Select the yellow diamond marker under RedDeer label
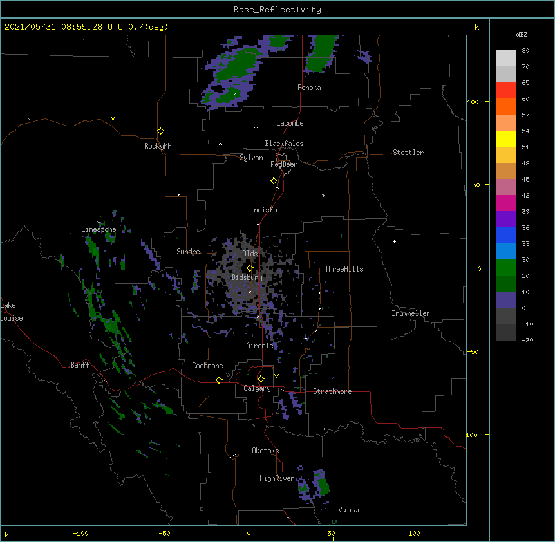Screen dimensions: 555x542 pos(274,181)
